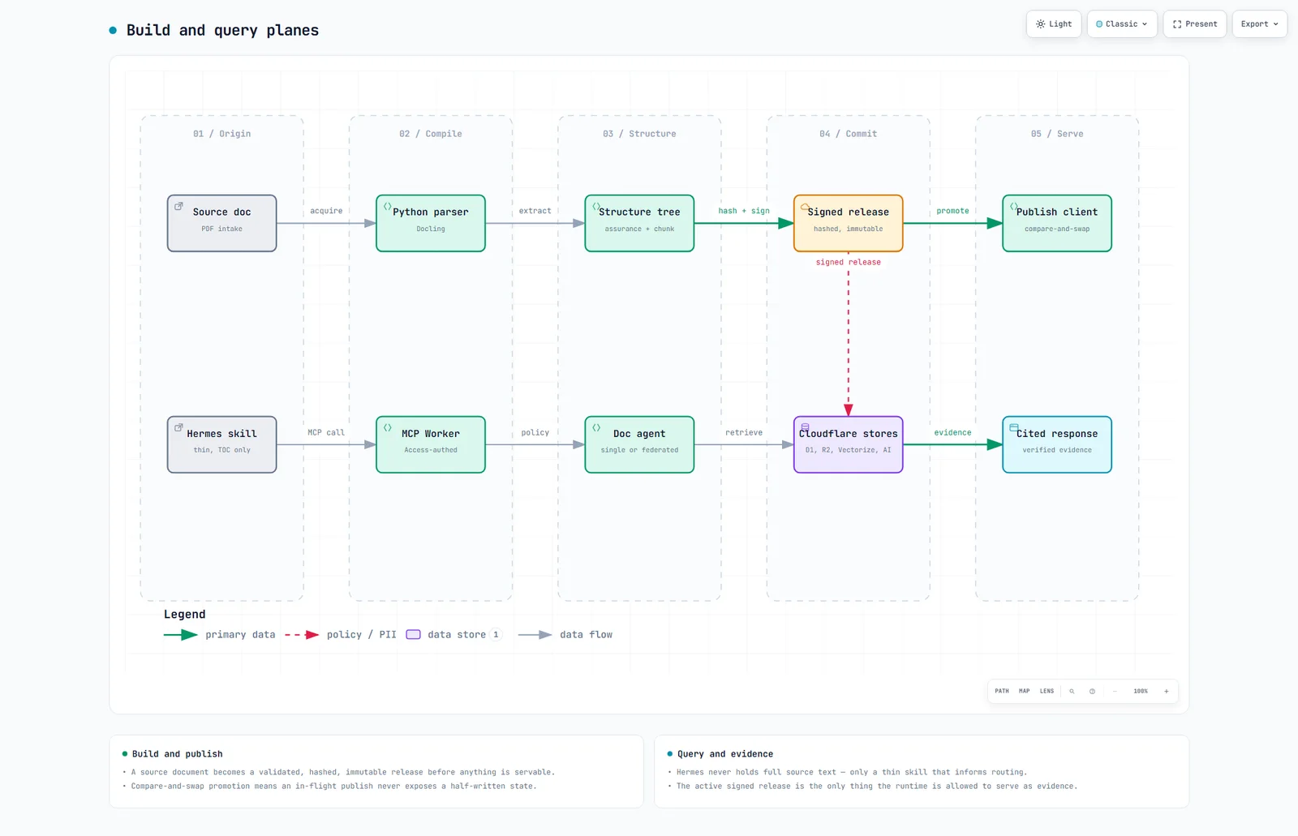Click the '01 / Origin' lane header

pyautogui.click(x=221, y=134)
